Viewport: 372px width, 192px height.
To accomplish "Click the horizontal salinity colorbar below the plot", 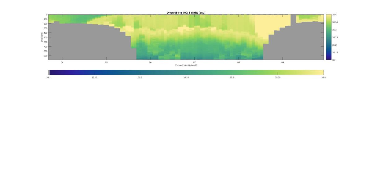I will tap(186, 72).
